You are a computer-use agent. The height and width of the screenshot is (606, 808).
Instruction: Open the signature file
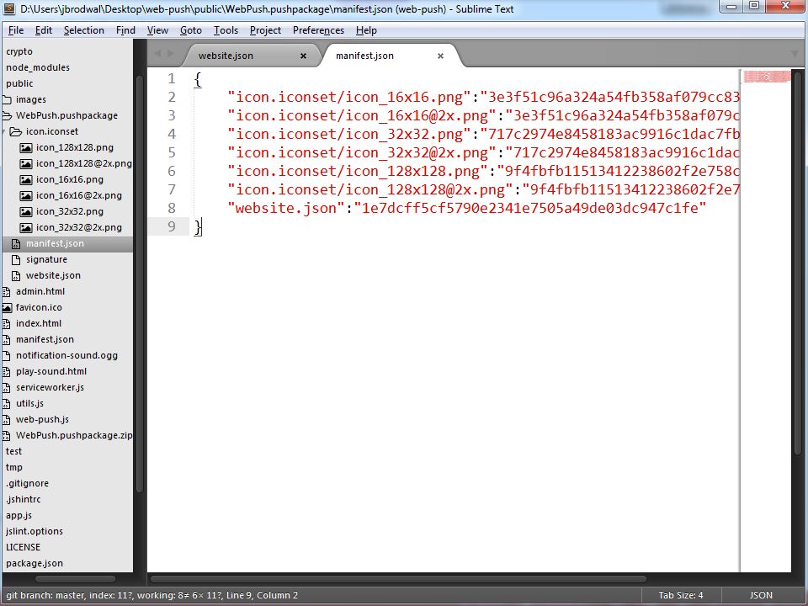click(x=46, y=259)
